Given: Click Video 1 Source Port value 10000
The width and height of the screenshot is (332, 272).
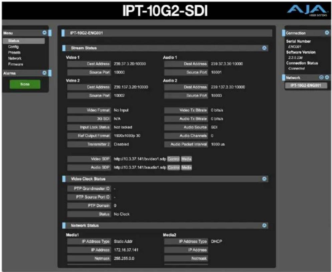Looking at the screenshot, I should [119, 72].
